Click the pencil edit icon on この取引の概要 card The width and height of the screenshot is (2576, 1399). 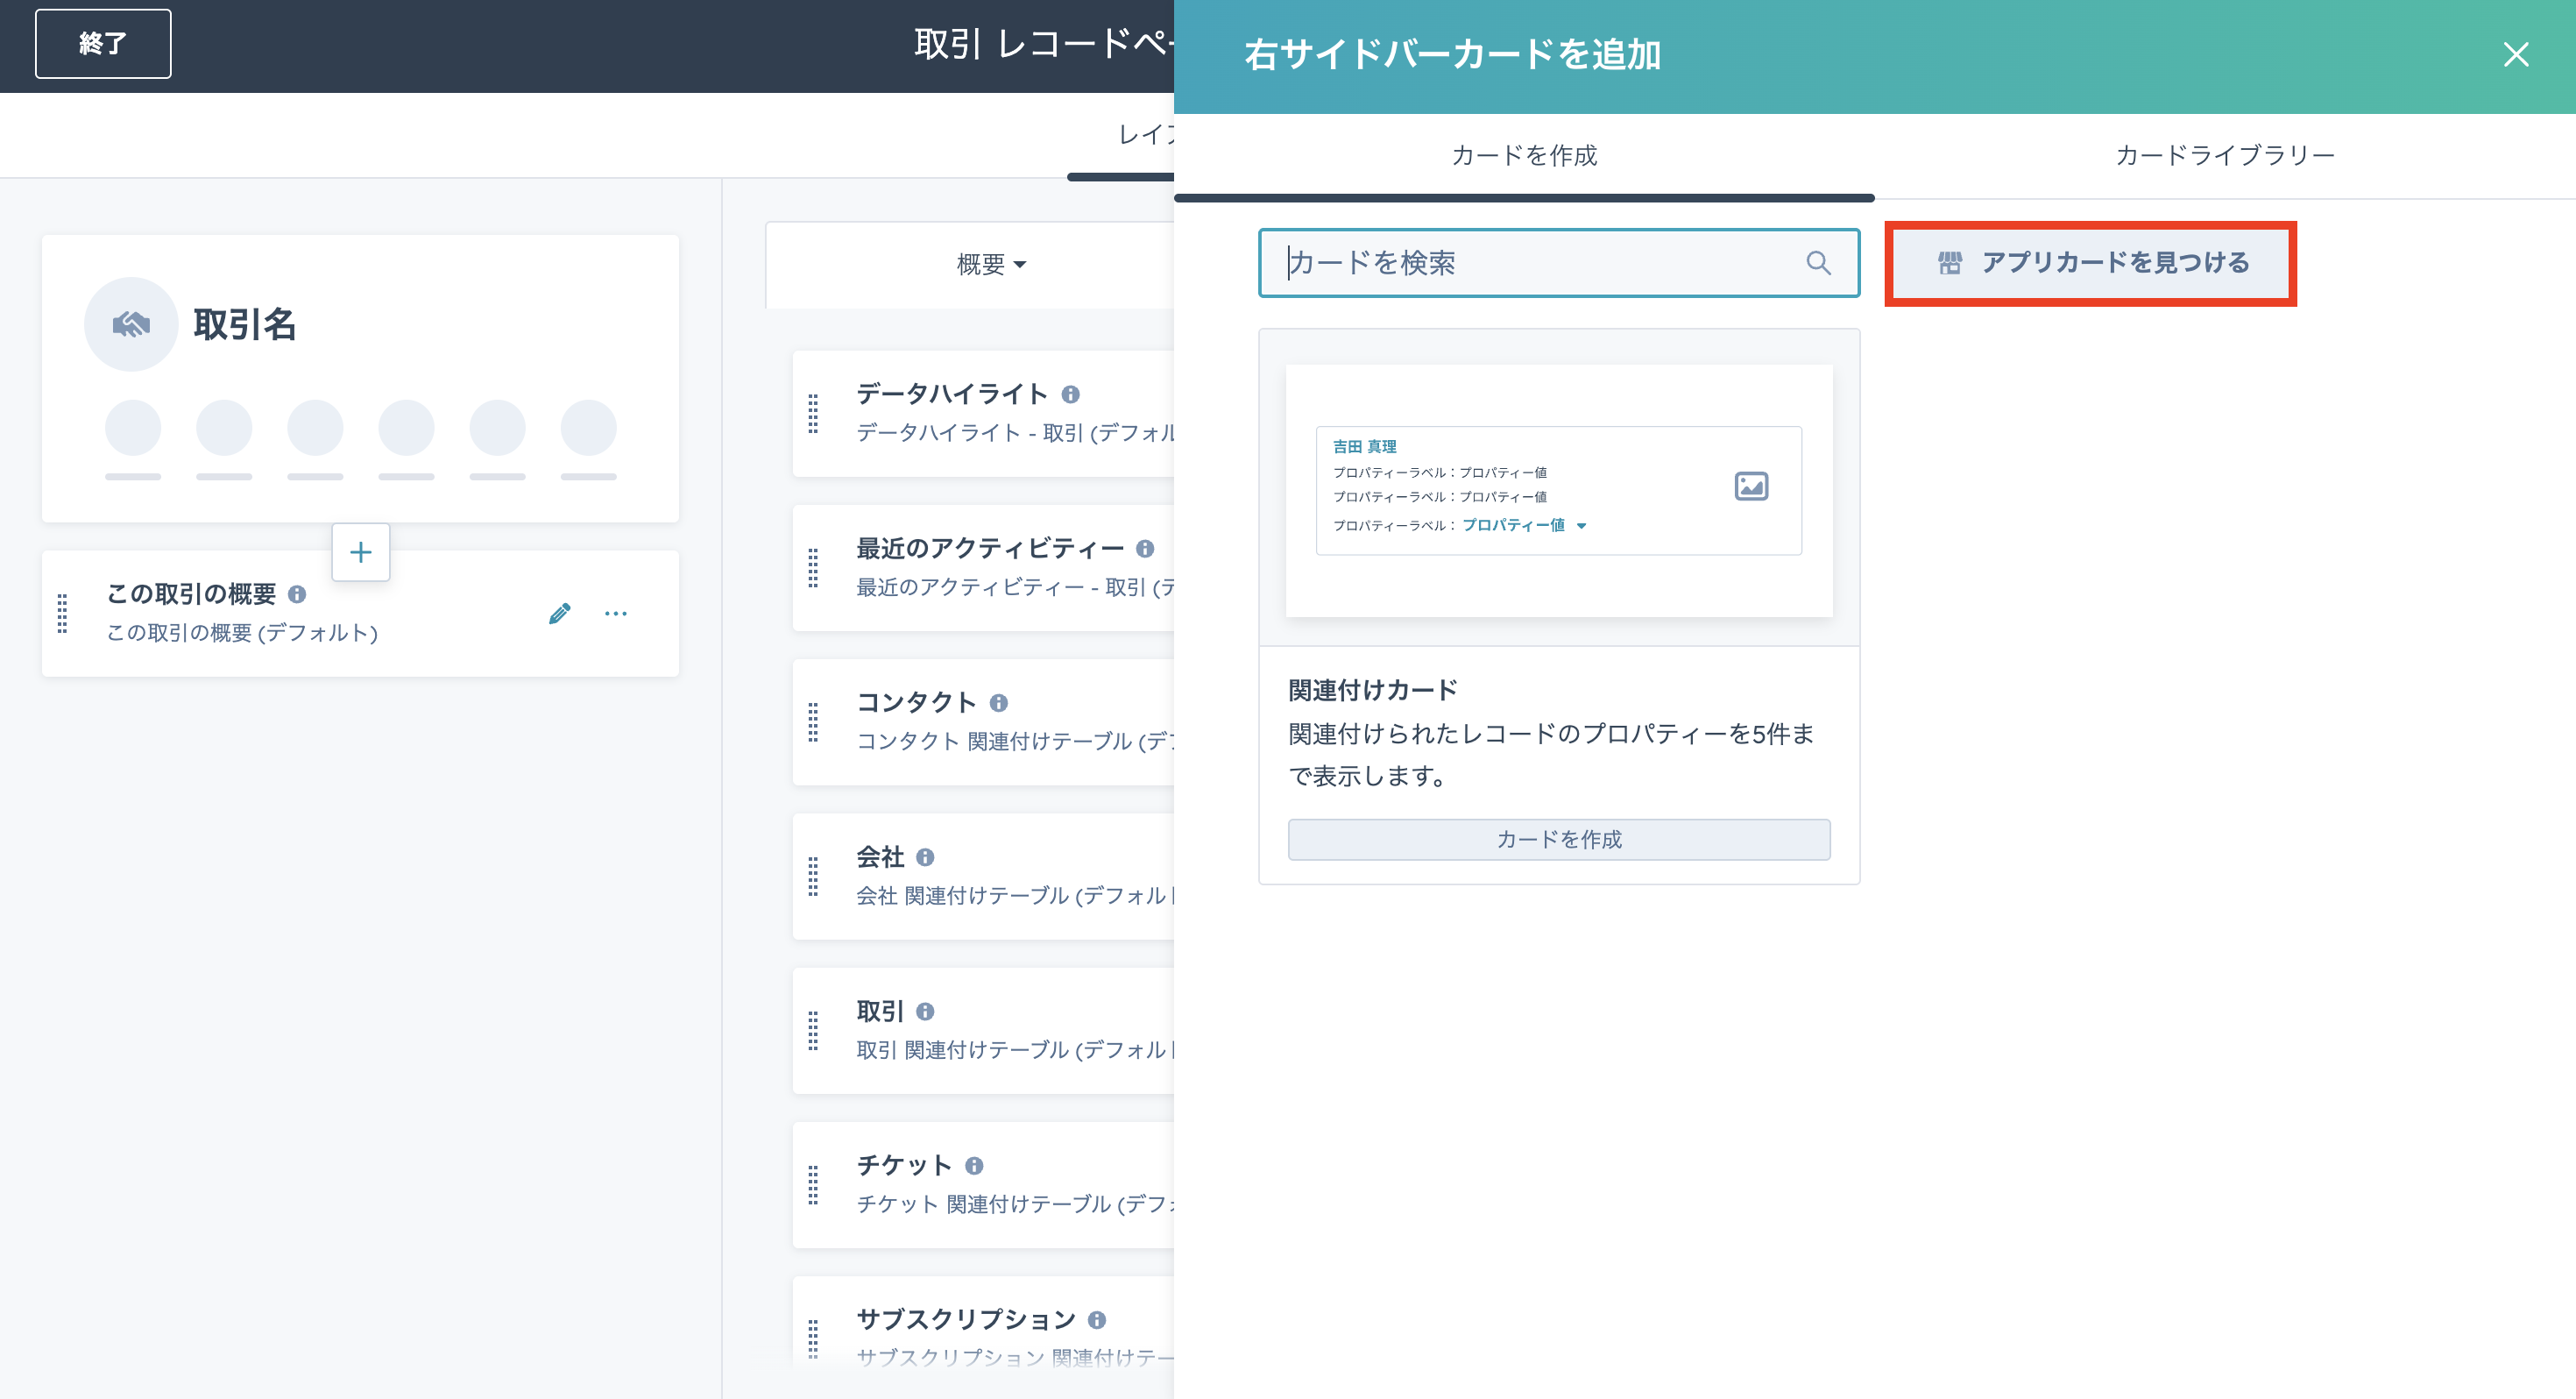click(560, 614)
